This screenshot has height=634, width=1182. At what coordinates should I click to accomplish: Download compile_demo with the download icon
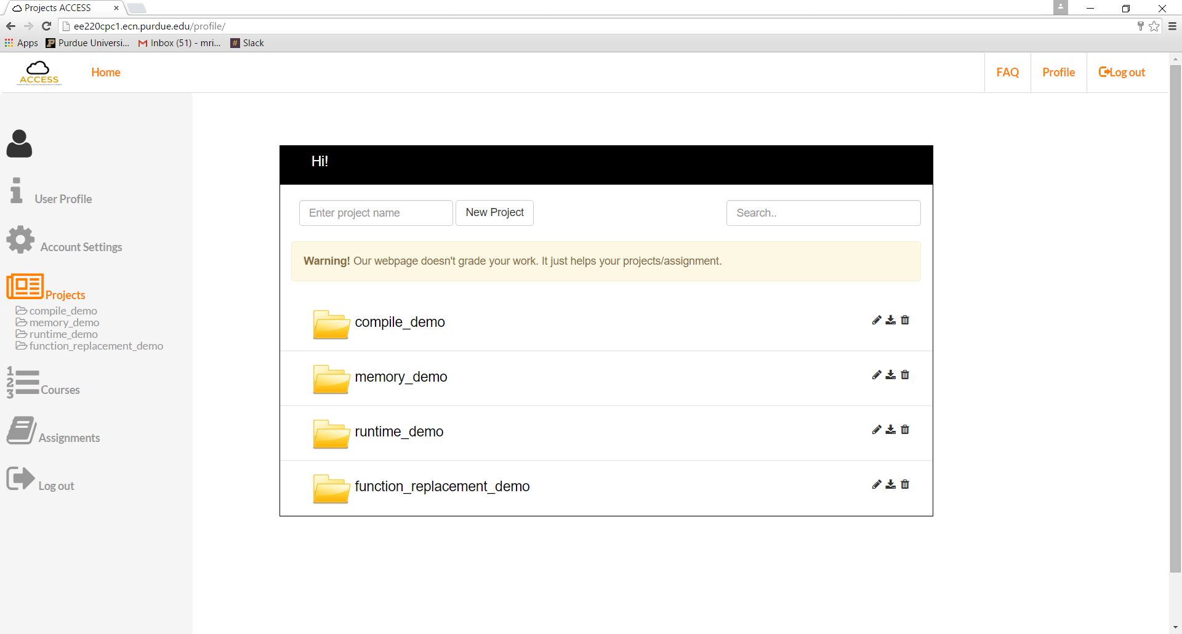891,320
